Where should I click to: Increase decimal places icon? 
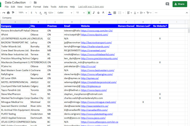[45, 13]
